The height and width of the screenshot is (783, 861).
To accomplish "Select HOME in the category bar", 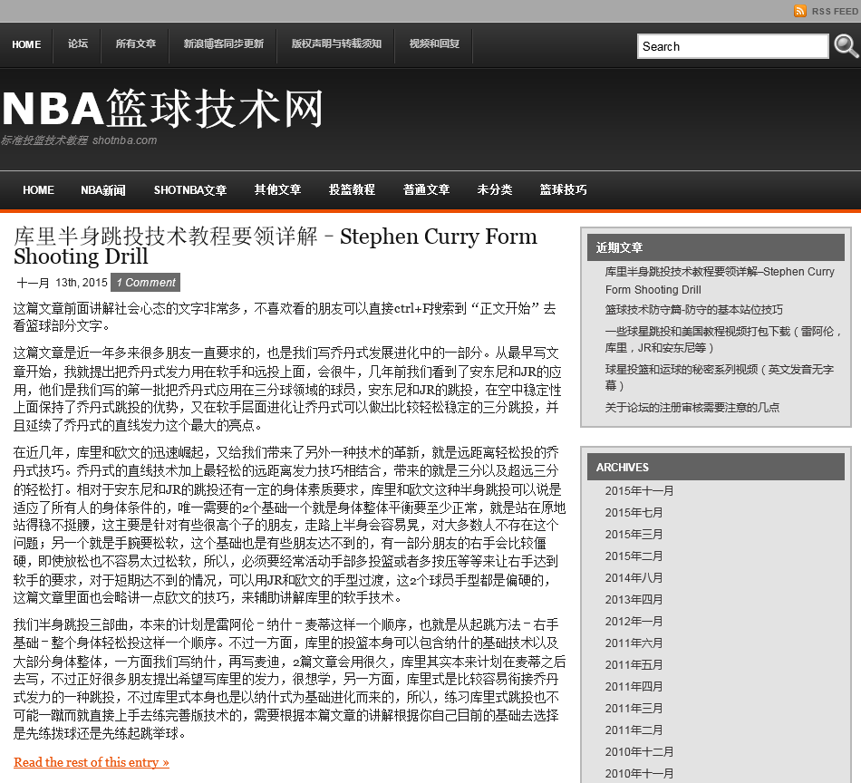I will [38, 190].
